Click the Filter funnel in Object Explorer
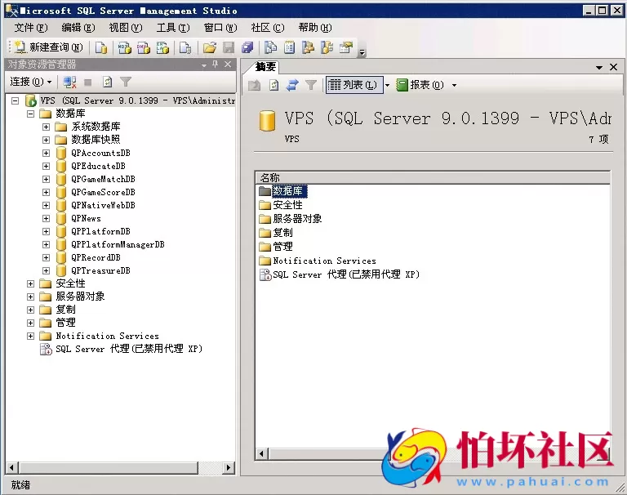Viewport: 627px width, 495px height. pyautogui.click(x=126, y=82)
